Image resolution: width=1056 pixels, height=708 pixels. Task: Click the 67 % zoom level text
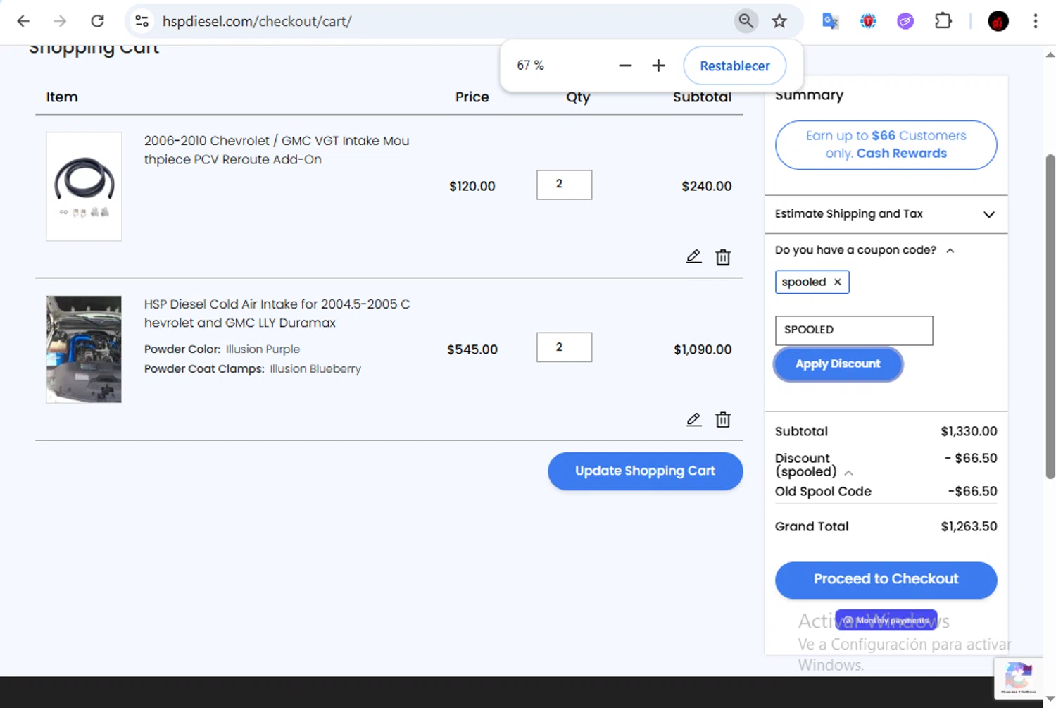pyautogui.click(x=530, y=66)
